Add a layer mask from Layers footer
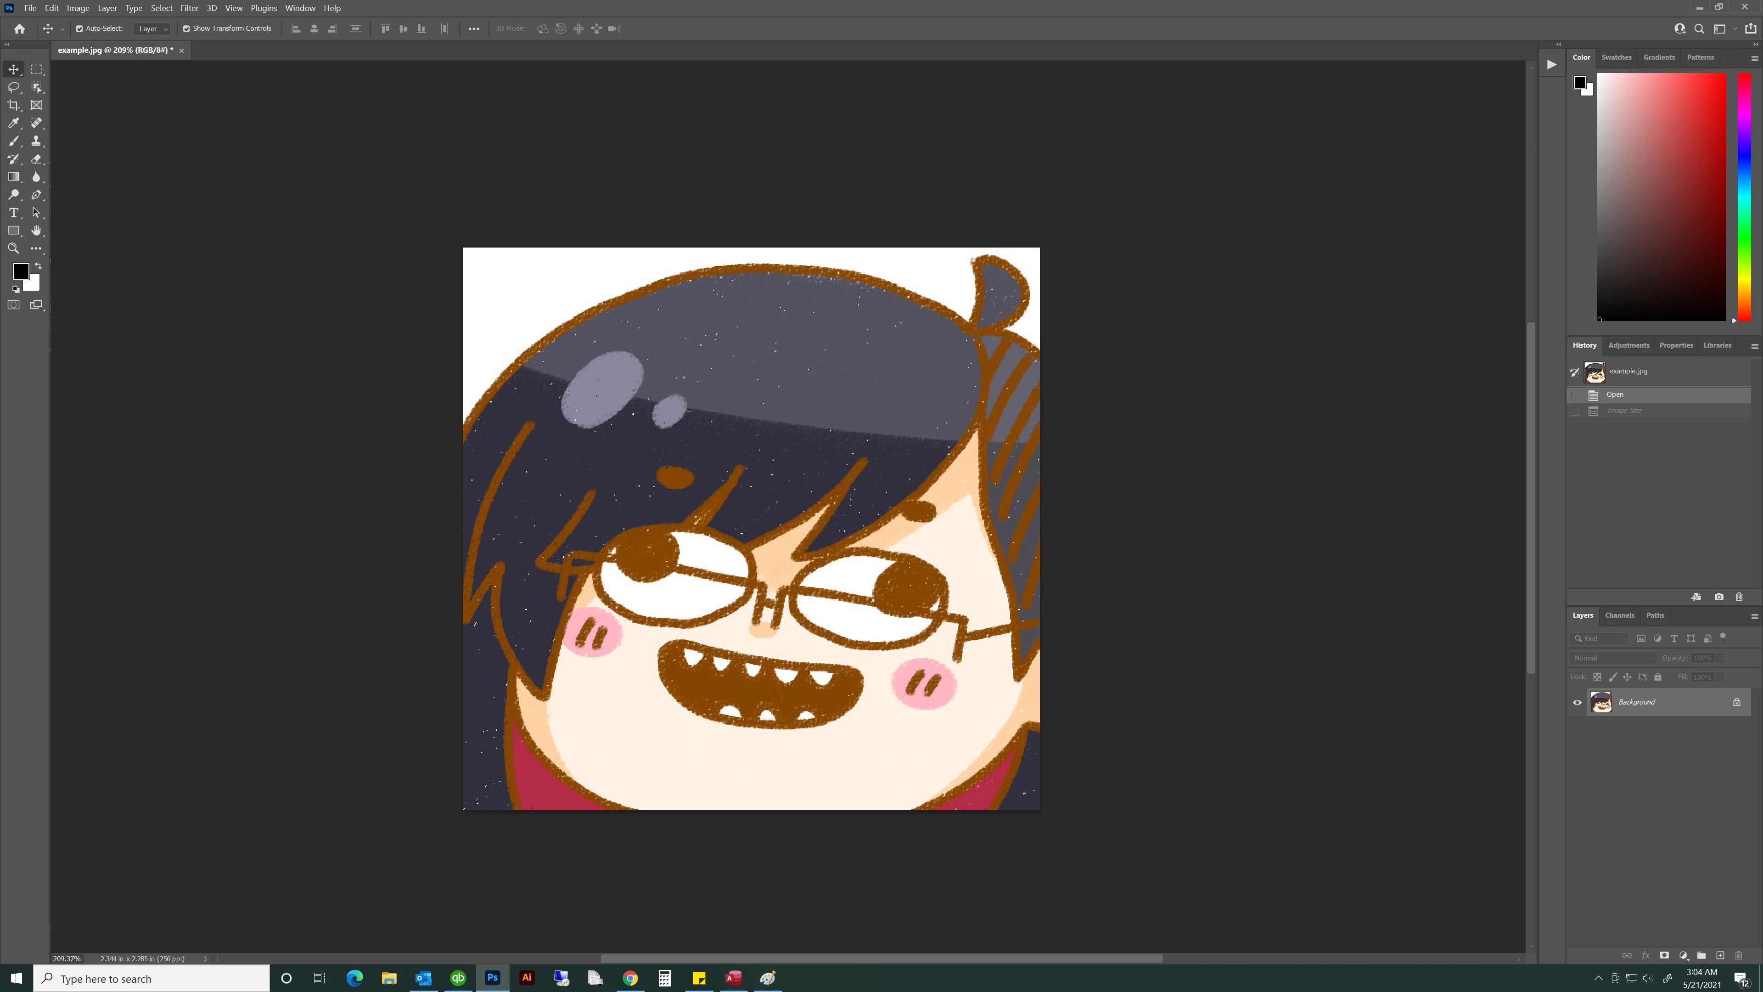 pyautogui.click(x=1664, y=955)
